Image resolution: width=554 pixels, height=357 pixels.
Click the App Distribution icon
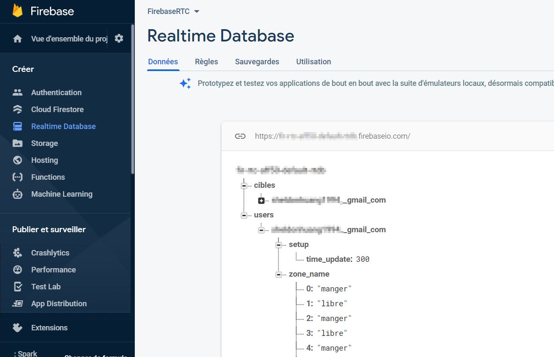(17, 303)
